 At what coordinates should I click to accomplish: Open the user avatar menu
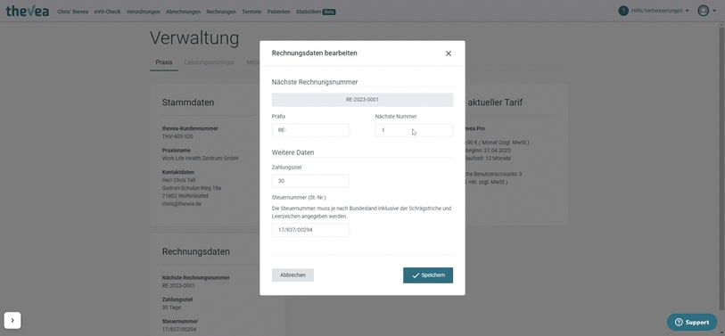pyautogui.click(x=704, y=11)
